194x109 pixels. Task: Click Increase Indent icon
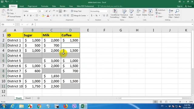[68, 15]
